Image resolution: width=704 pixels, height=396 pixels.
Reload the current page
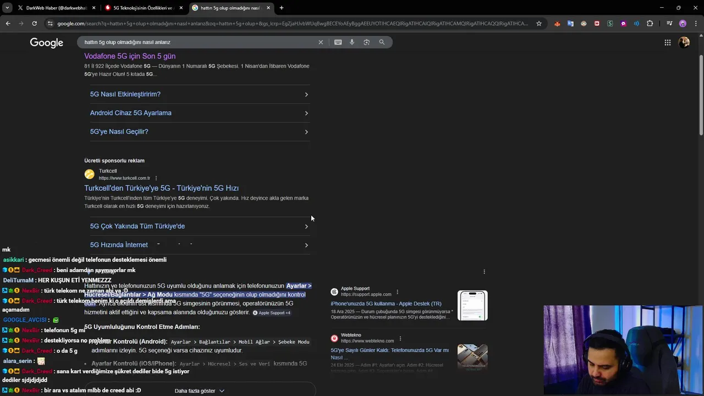coord(34,24)
